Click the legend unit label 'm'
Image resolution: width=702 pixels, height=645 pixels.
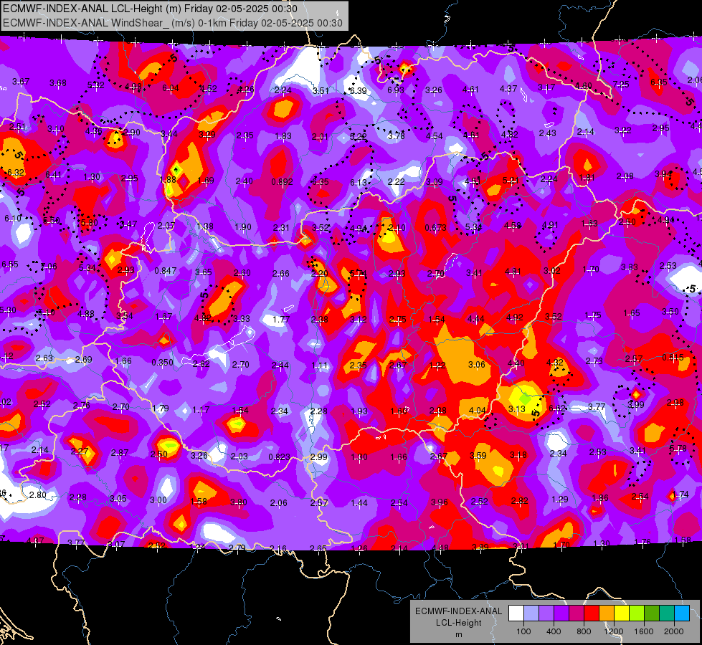click(x=459, y=635)
